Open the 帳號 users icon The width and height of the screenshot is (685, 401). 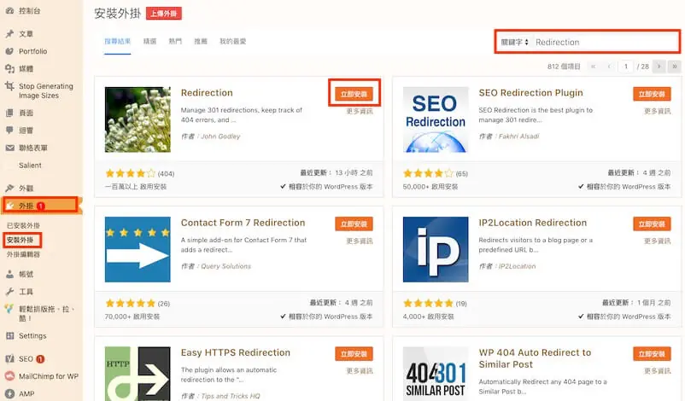click(9, 274)
